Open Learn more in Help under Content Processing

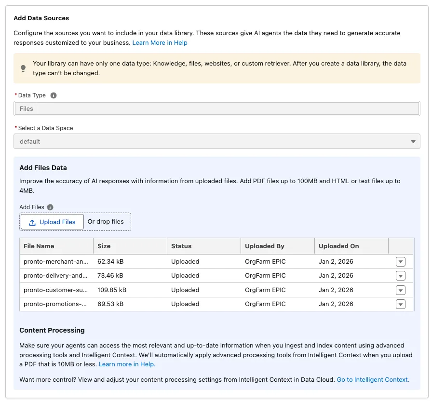coord(127,364)
